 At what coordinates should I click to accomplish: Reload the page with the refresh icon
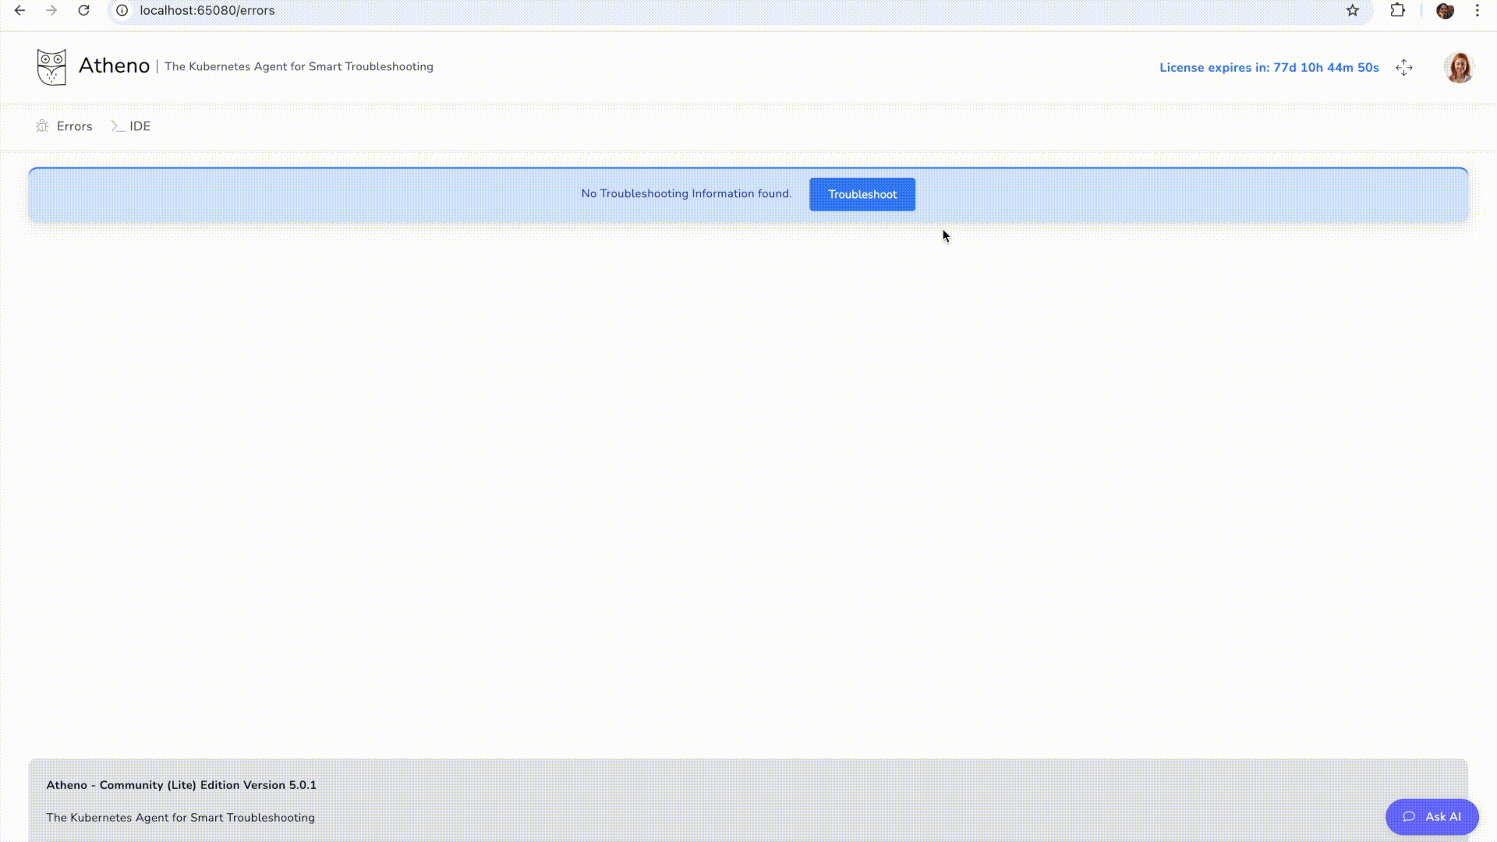tap(83, 11)
